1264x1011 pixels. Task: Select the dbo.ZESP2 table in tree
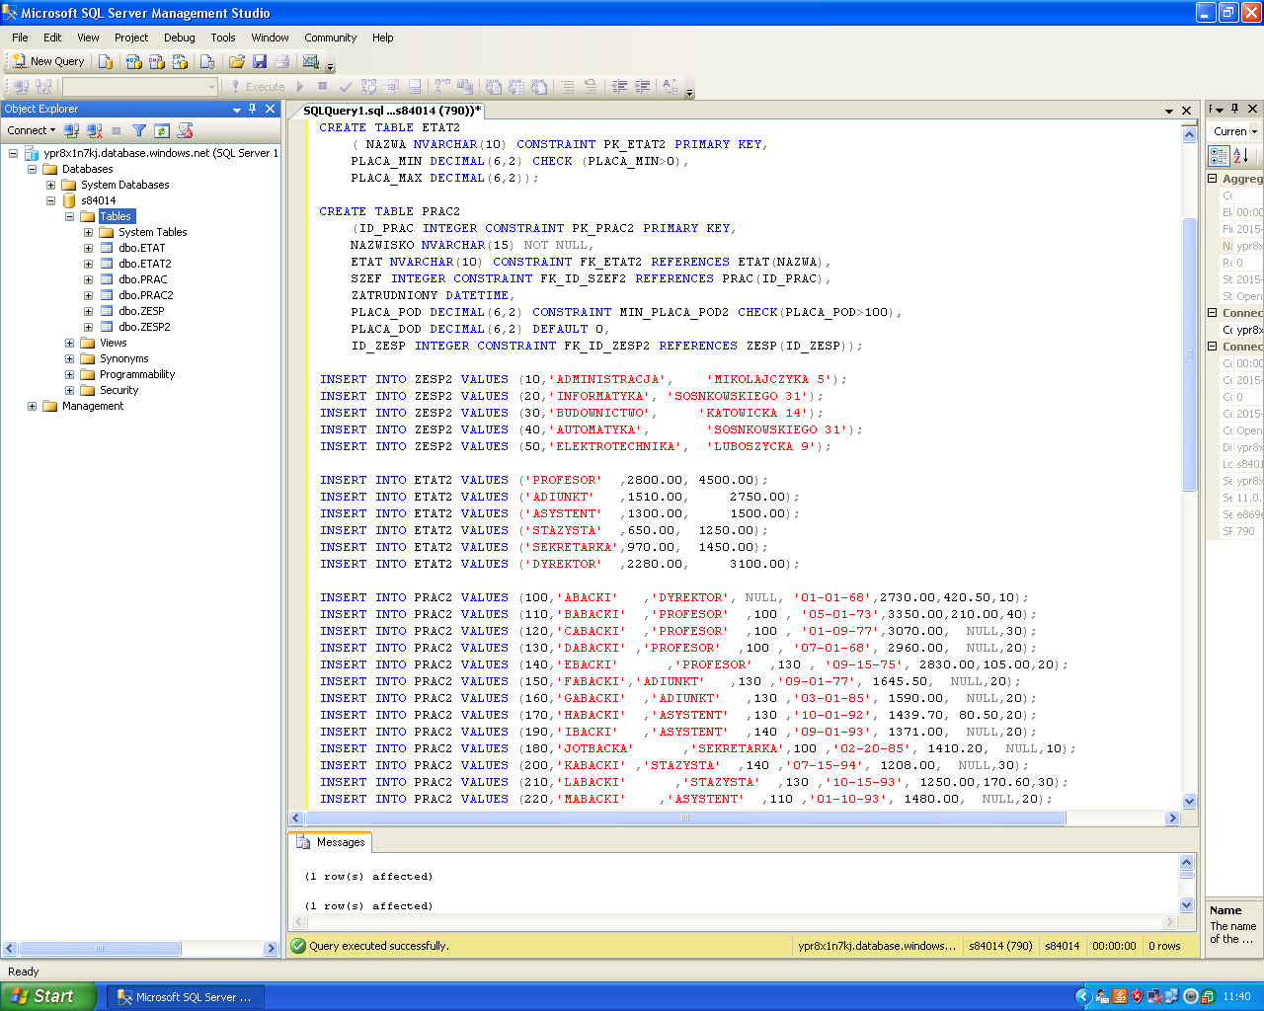click(144, 327)
